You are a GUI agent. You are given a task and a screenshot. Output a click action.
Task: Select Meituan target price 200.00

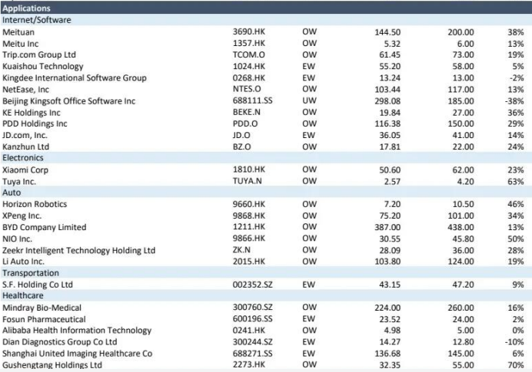point(461,32)
